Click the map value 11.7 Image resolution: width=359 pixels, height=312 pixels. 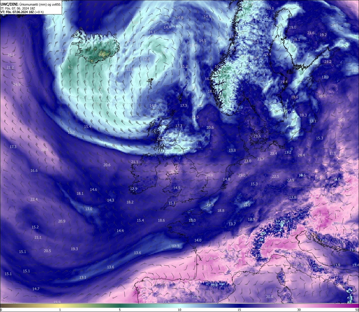point(71,133)
